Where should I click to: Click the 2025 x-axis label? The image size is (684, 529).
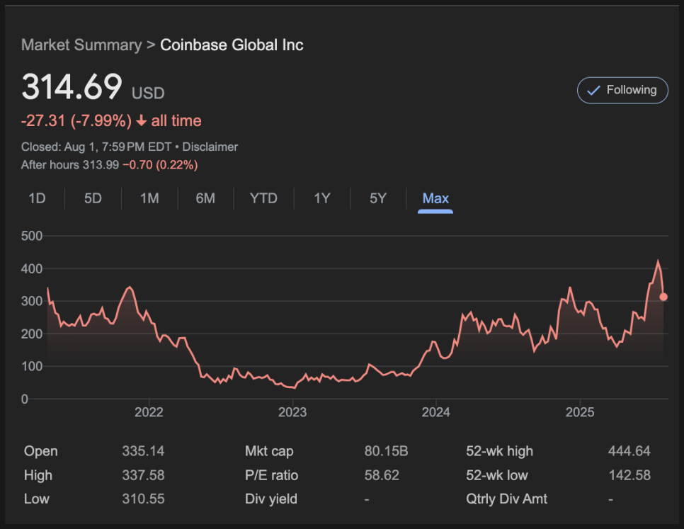(580, 412)
